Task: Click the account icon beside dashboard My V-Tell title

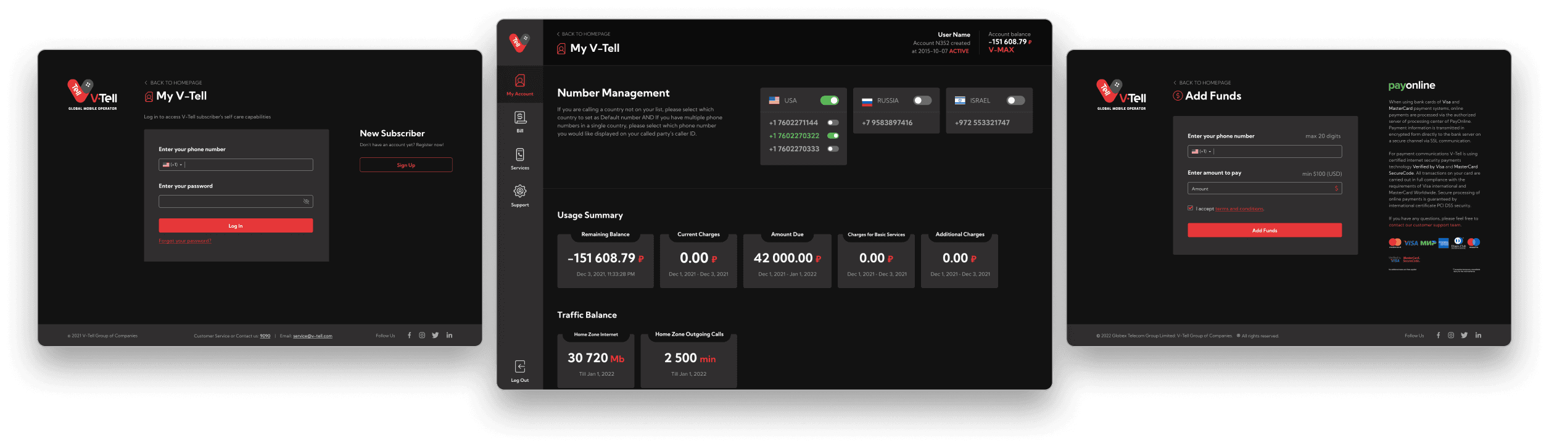Action: (x=561, y=49)
